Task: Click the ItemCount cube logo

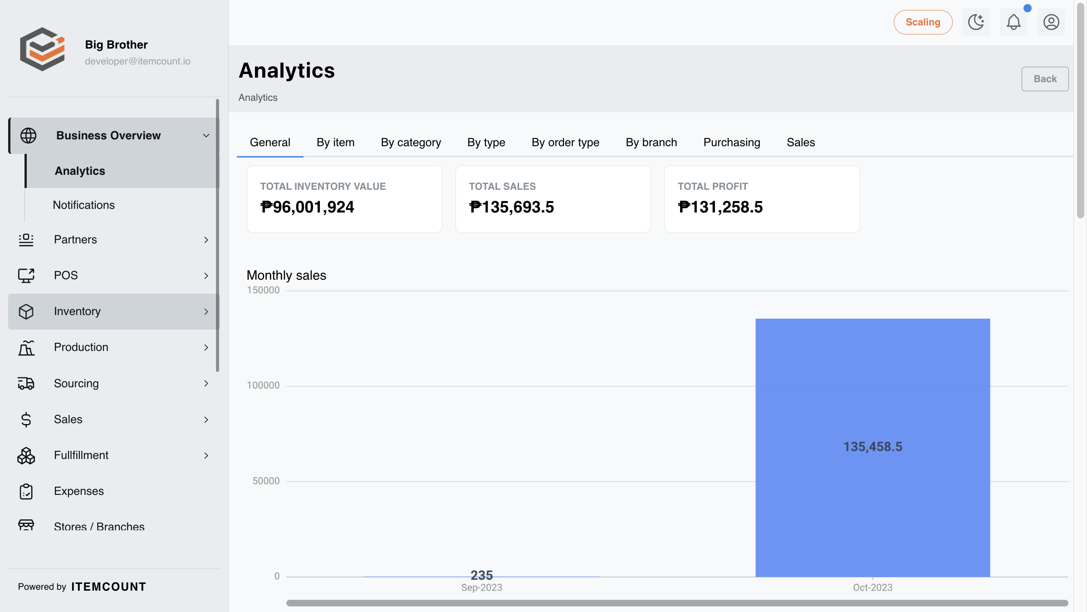Action: pyautogui.click(x=42, y=49)
